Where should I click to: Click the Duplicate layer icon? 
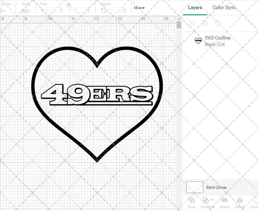(205, 23)
